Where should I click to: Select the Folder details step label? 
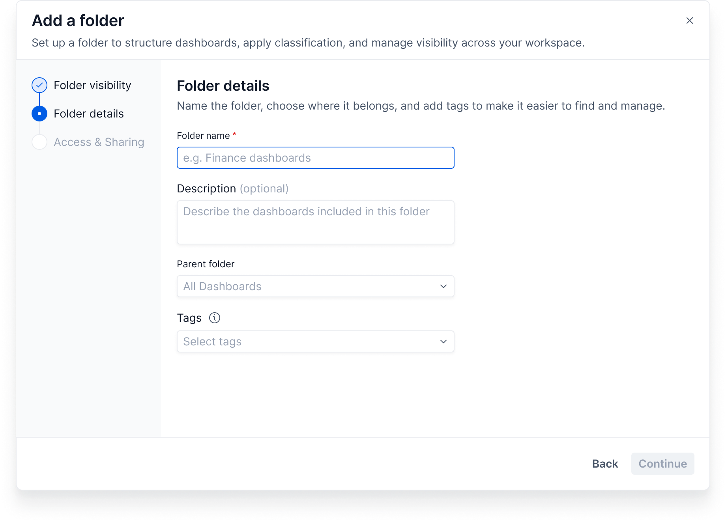89,114
